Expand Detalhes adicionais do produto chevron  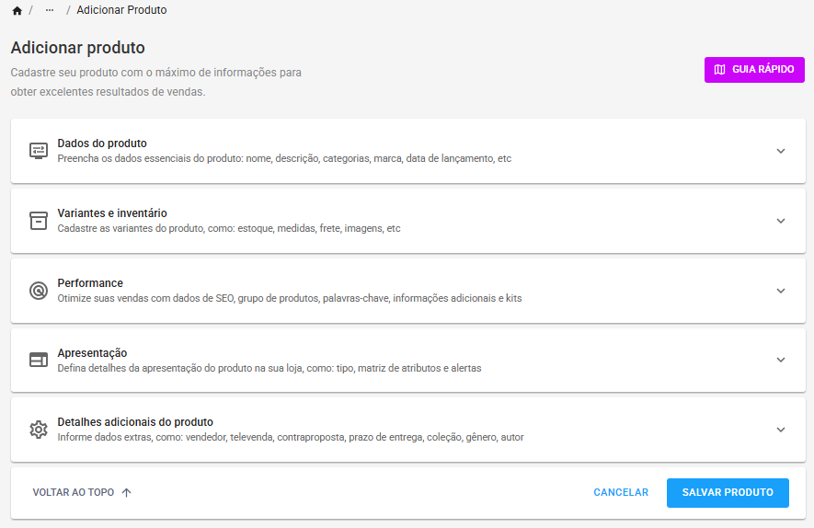click(x=781, y=430)
